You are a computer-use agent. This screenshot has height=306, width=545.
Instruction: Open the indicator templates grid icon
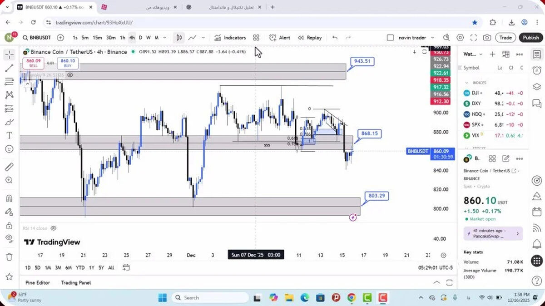(x=256, y=38)
